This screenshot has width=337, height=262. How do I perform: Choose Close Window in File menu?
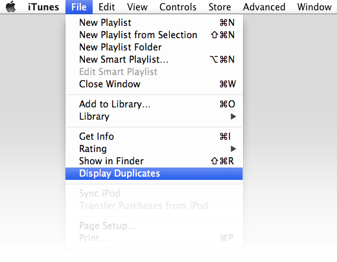(x=154, y=84)
